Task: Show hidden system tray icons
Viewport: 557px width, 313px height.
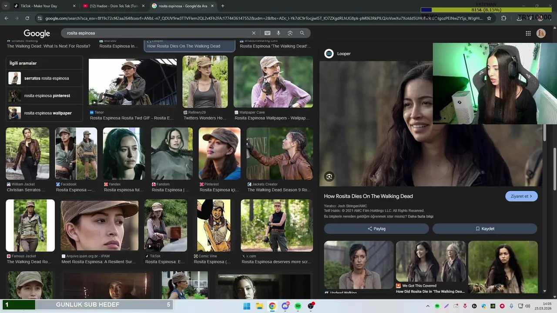Action: 428,306
